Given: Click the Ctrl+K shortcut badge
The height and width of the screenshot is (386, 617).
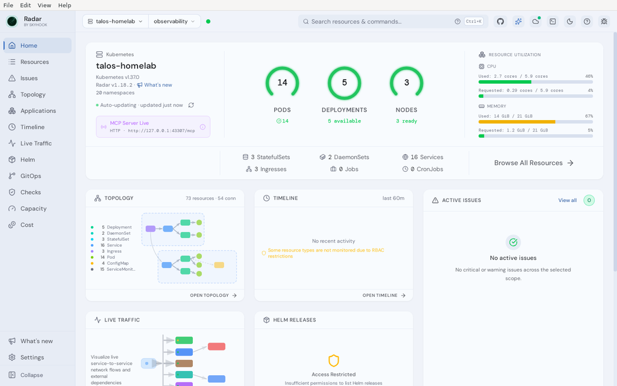Looking at the screenshot, I should (x=474, y=21).
